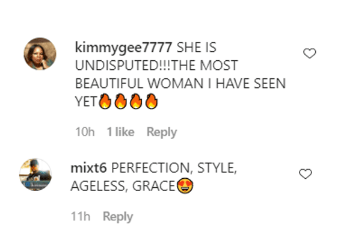341x239 pixels.
Task: View who gave the 1 like
Action: [x=121, y=132]
